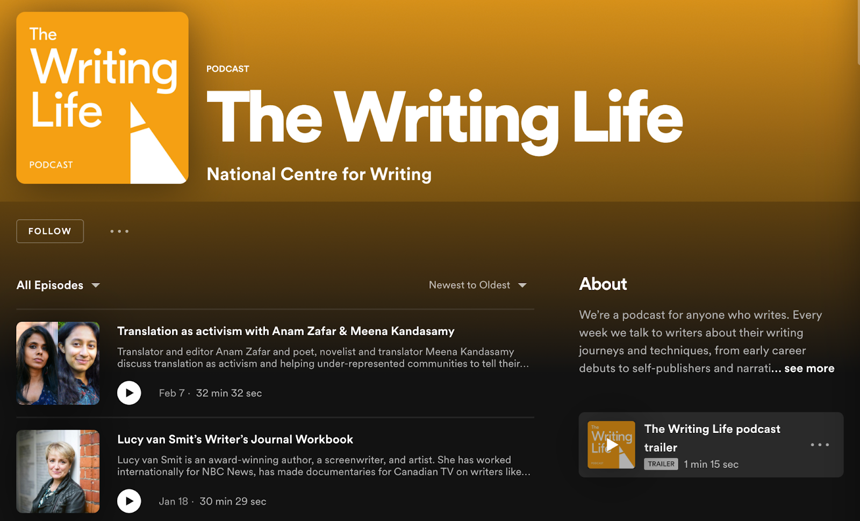Click the National Centre for Writing publisher name
860x521 pixels.
319,174
